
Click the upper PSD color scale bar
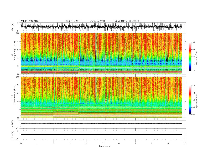click(190, 57)
